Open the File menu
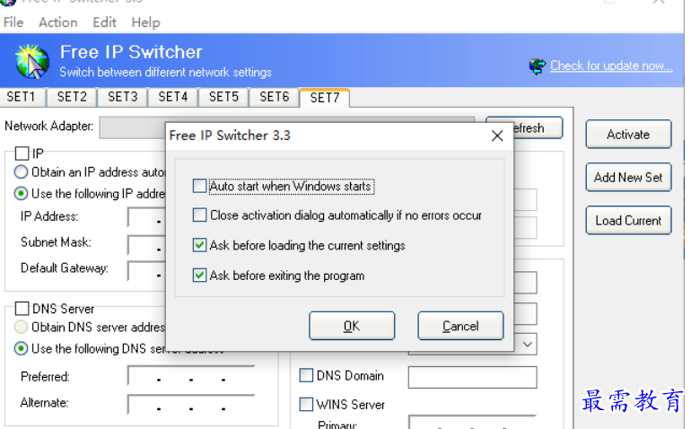Screen dimensions: 691x429 [x=13, y=22]
